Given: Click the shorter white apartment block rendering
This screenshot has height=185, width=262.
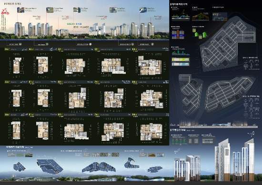Looking at the screenshot, I should 187,168.
